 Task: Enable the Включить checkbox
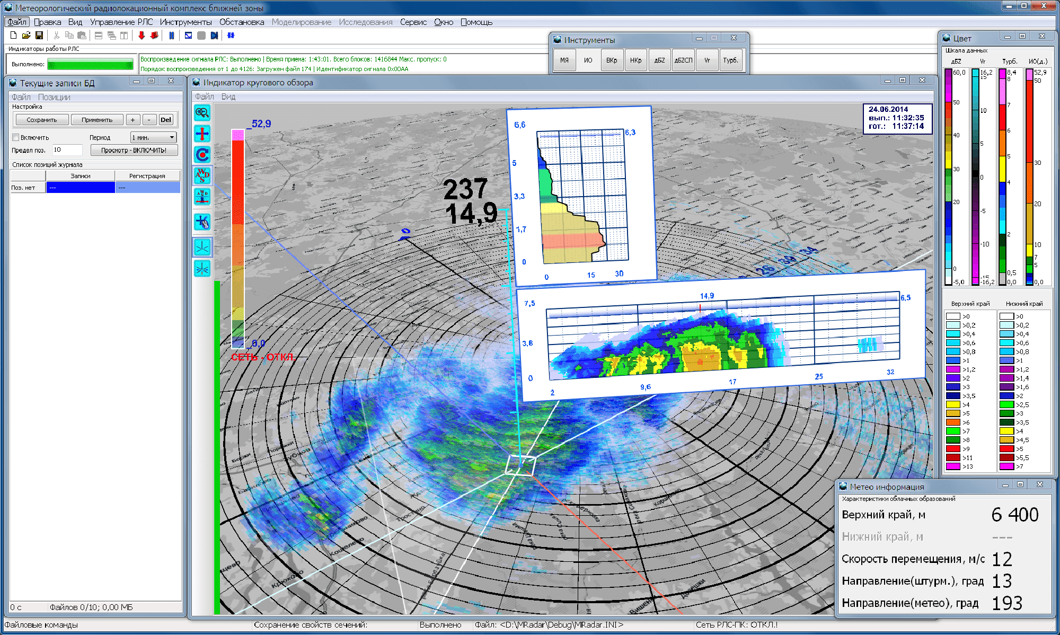pyautogui.click(x=16, y=137)
